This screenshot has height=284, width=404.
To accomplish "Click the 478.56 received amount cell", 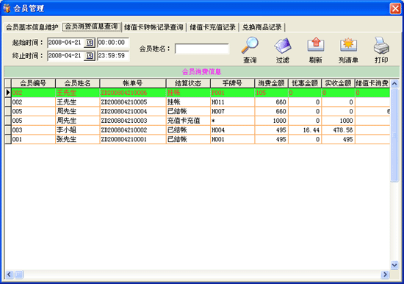I will [x=338, y=130].
